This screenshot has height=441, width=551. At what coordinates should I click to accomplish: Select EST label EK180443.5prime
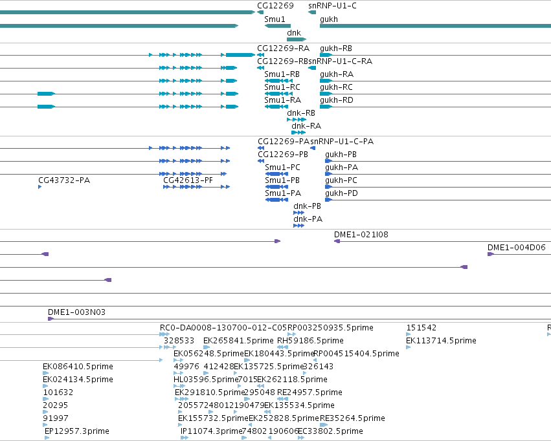278,354
